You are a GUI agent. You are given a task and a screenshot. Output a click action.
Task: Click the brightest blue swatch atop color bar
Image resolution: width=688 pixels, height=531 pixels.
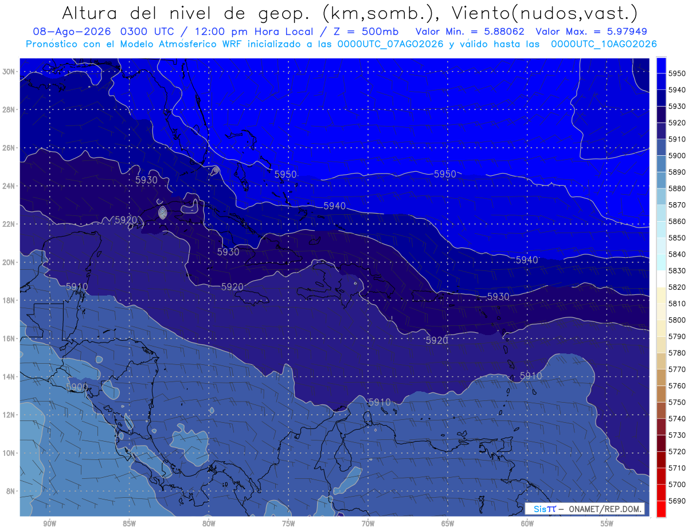(661, 65)
